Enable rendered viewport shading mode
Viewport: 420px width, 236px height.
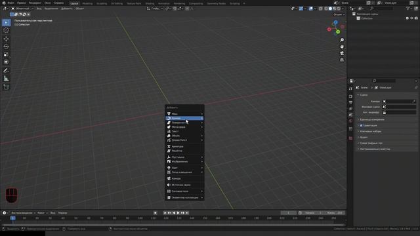click(x=339, y=9)
